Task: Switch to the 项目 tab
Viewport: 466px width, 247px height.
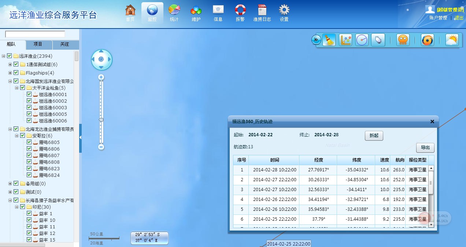Action: pos(38,45)
